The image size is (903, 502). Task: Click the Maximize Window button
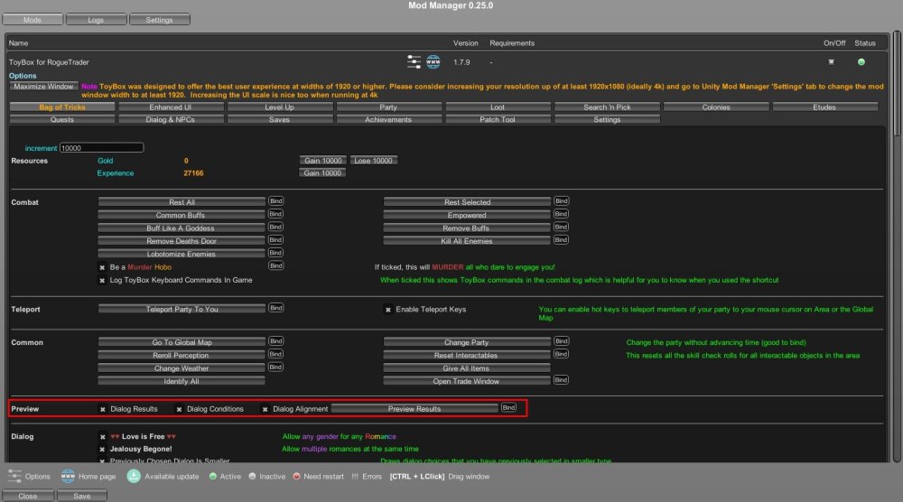pyautogui.click(x=42, y=87)
